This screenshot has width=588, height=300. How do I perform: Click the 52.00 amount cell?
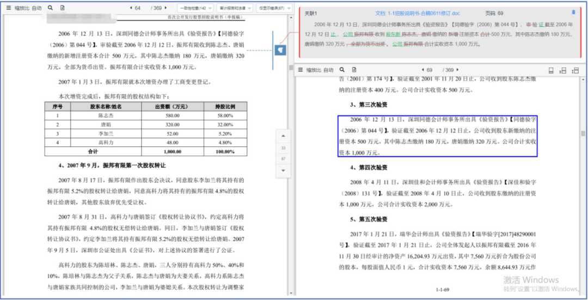pyautogui.click(x=173, y=133)
